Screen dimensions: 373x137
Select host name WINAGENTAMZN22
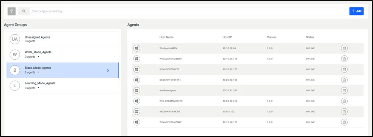click(x=170, y=122)
